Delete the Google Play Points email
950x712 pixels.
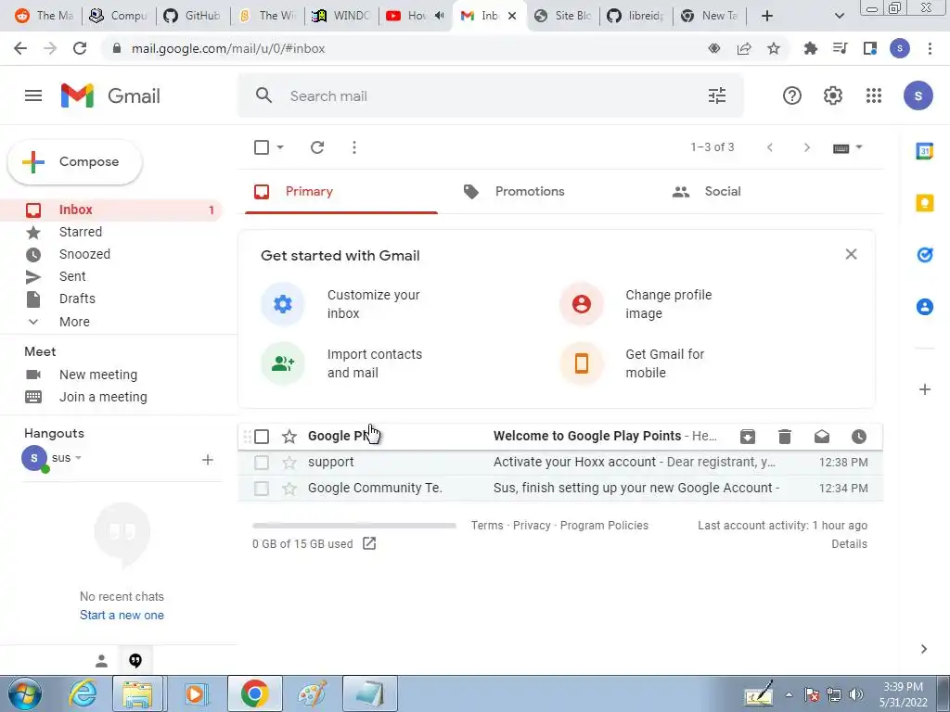click(x=785, y=437)
